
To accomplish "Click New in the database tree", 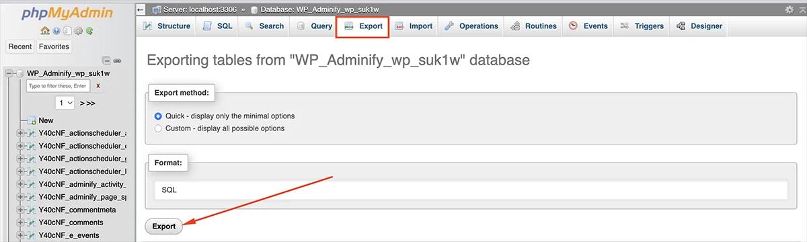I will [x=46, y=120].
